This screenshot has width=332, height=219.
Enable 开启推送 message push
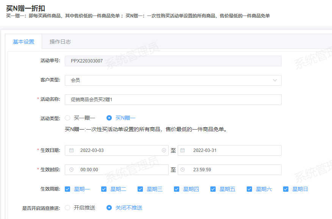tap(68, 208)
